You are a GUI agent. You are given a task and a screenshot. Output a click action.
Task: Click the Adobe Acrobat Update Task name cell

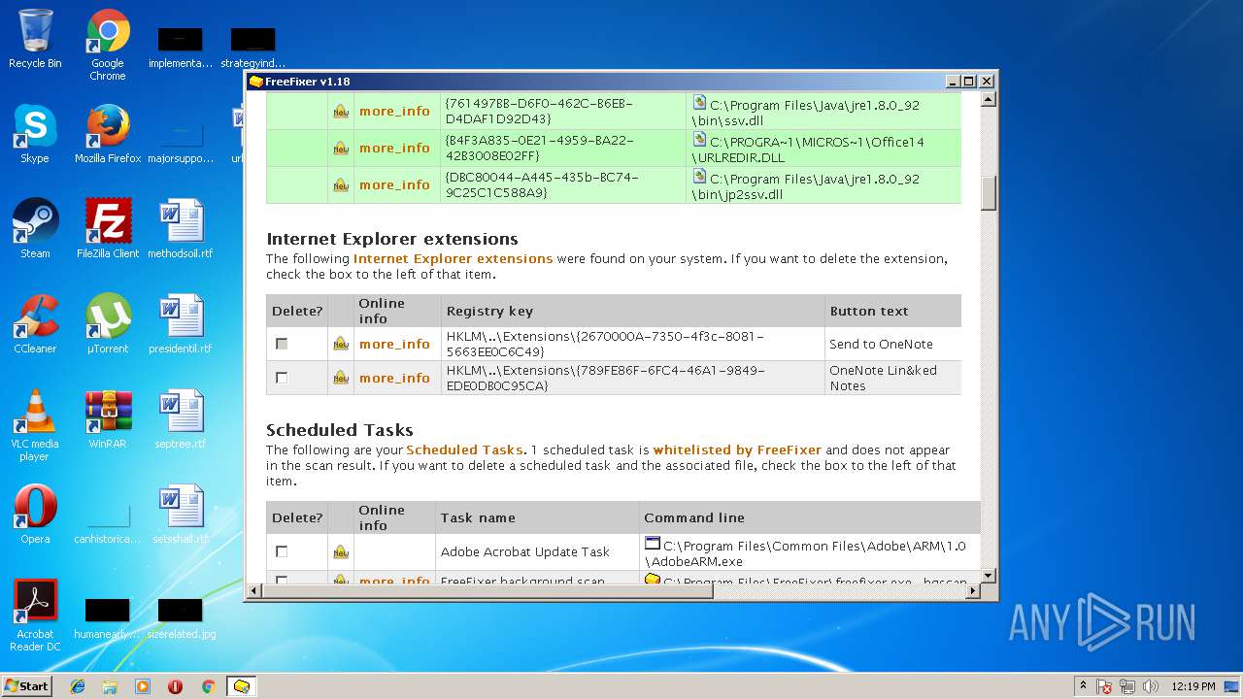(536, 551)
